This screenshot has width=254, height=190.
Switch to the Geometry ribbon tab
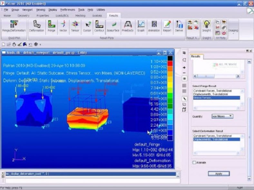pos(24,15)
